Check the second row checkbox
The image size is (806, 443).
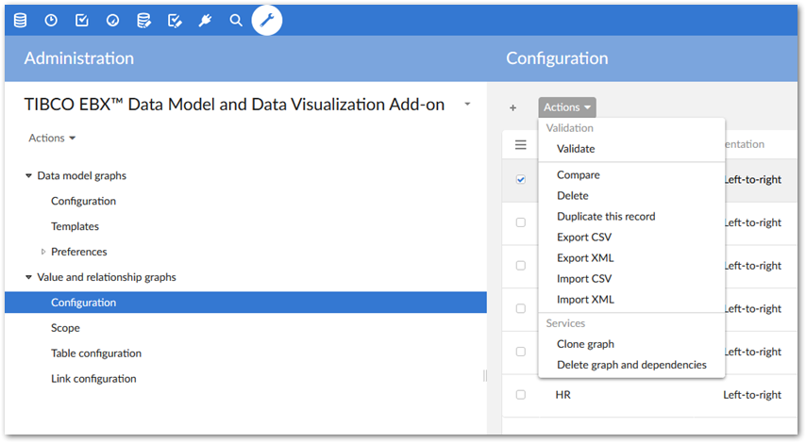520,222
